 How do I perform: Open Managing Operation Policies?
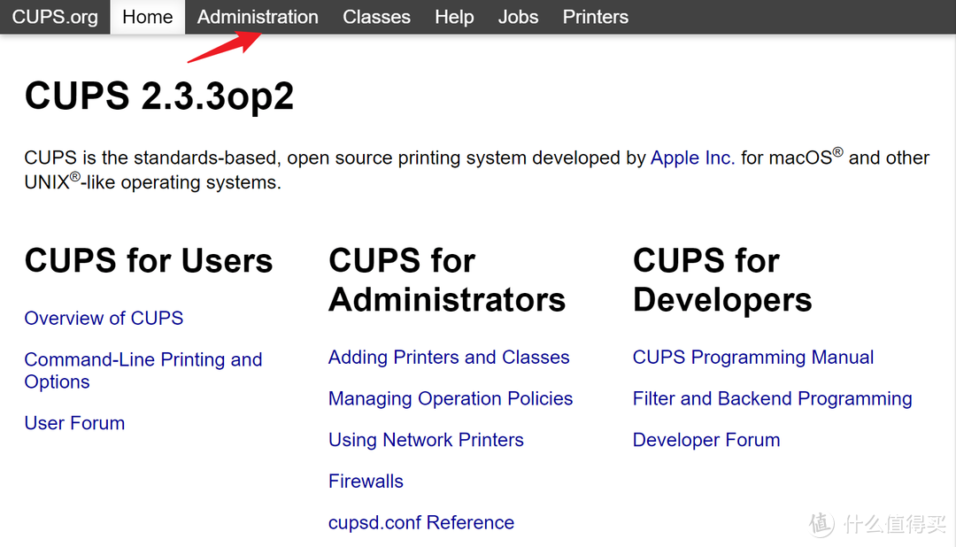click(451, 398)
